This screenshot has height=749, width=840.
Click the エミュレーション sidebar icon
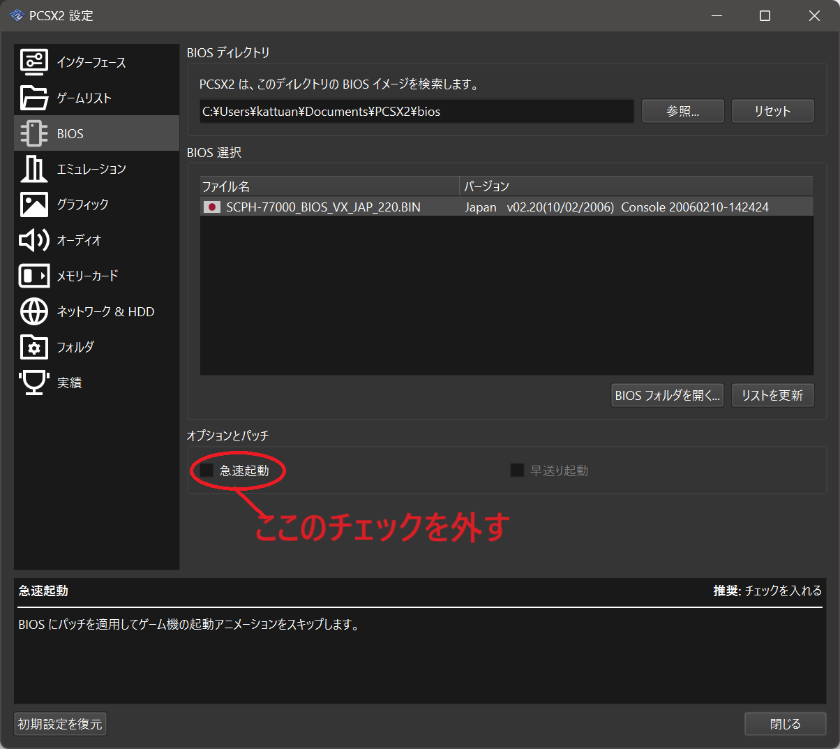pyautogui.click(x=34, y=169)
